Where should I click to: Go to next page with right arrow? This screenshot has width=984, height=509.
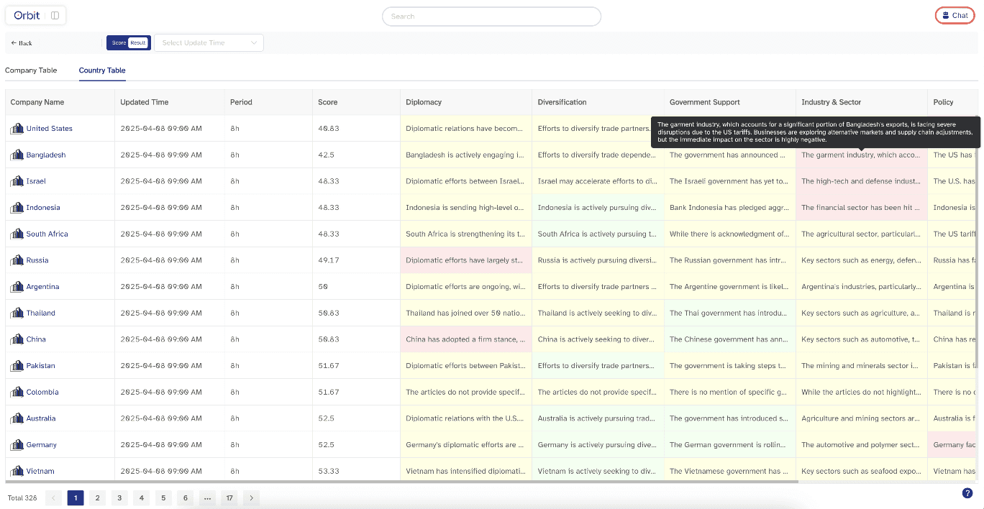tap(251, 497)
